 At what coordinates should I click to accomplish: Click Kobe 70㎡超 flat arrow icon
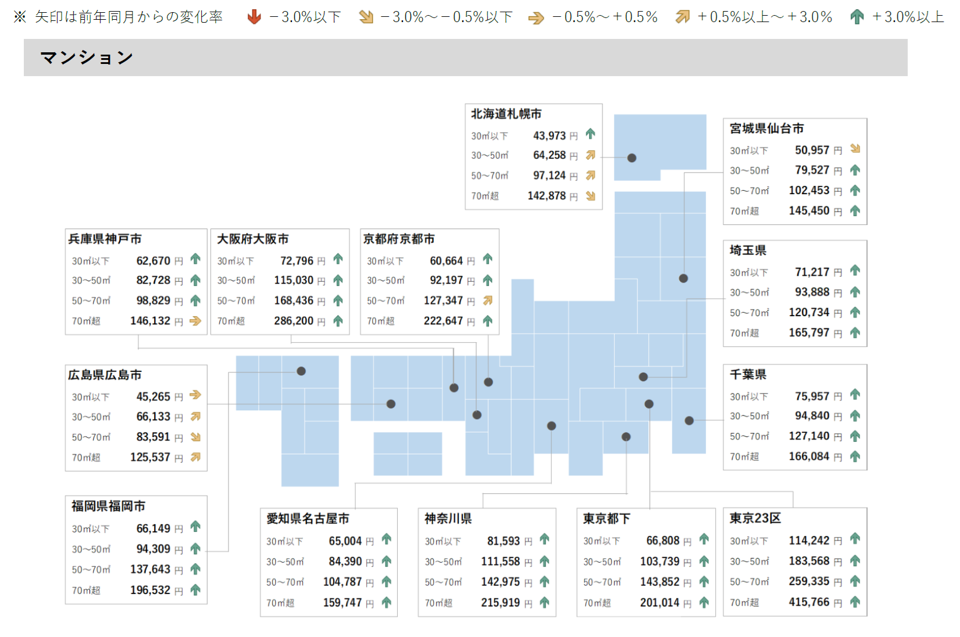coord(195,320)
